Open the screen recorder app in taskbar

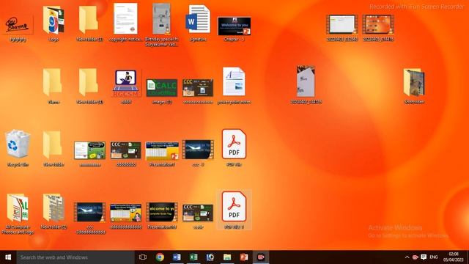(x=261, y=257)
